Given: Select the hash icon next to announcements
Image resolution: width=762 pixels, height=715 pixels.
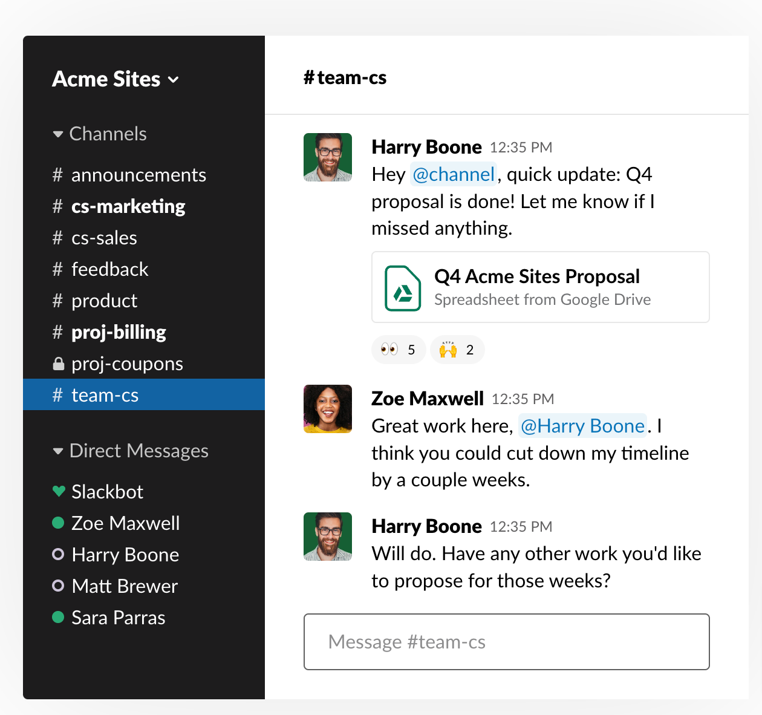Looking at the screenshot, I should 57,175.
